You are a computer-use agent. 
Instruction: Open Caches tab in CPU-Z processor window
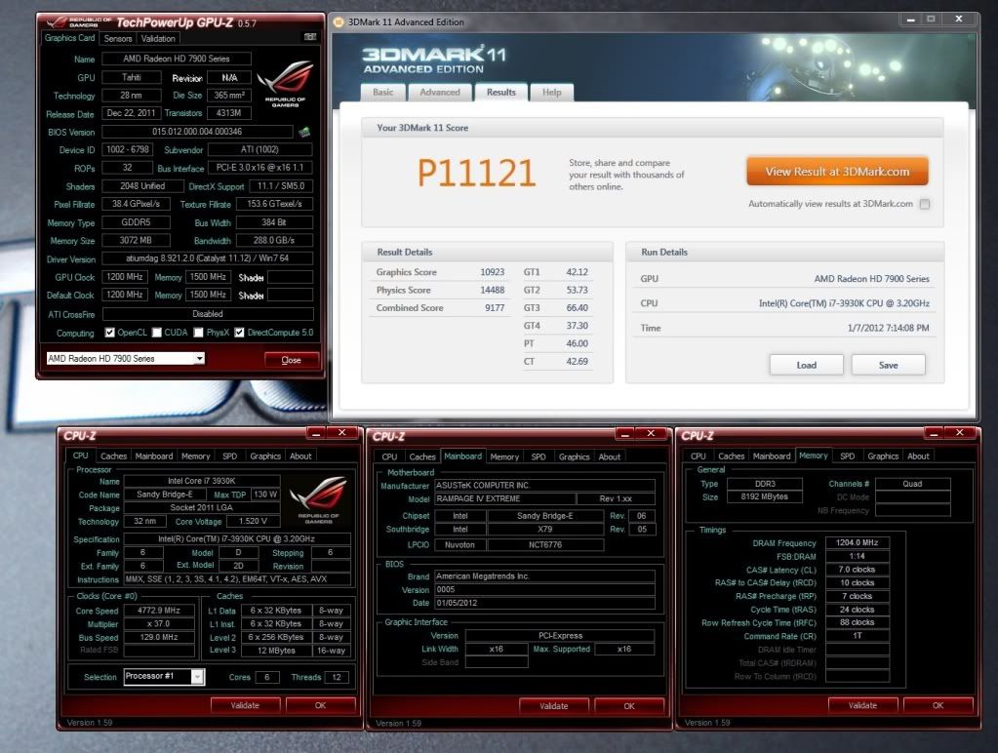[113, 456]
